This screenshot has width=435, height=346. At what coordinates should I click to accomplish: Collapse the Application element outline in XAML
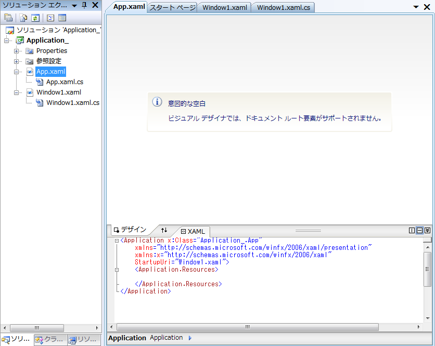click(x=117, y=241)
